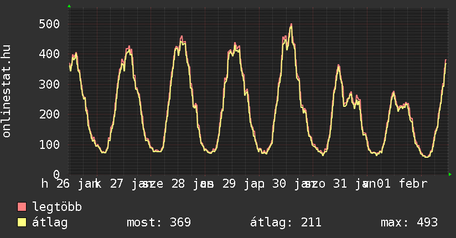This screenshot has width=456, height=238.
Task: Click the 500 y-axis label
Action: [49, 24]
